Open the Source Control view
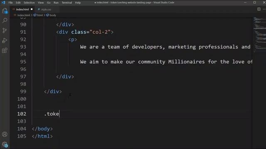 pos(5,30)
